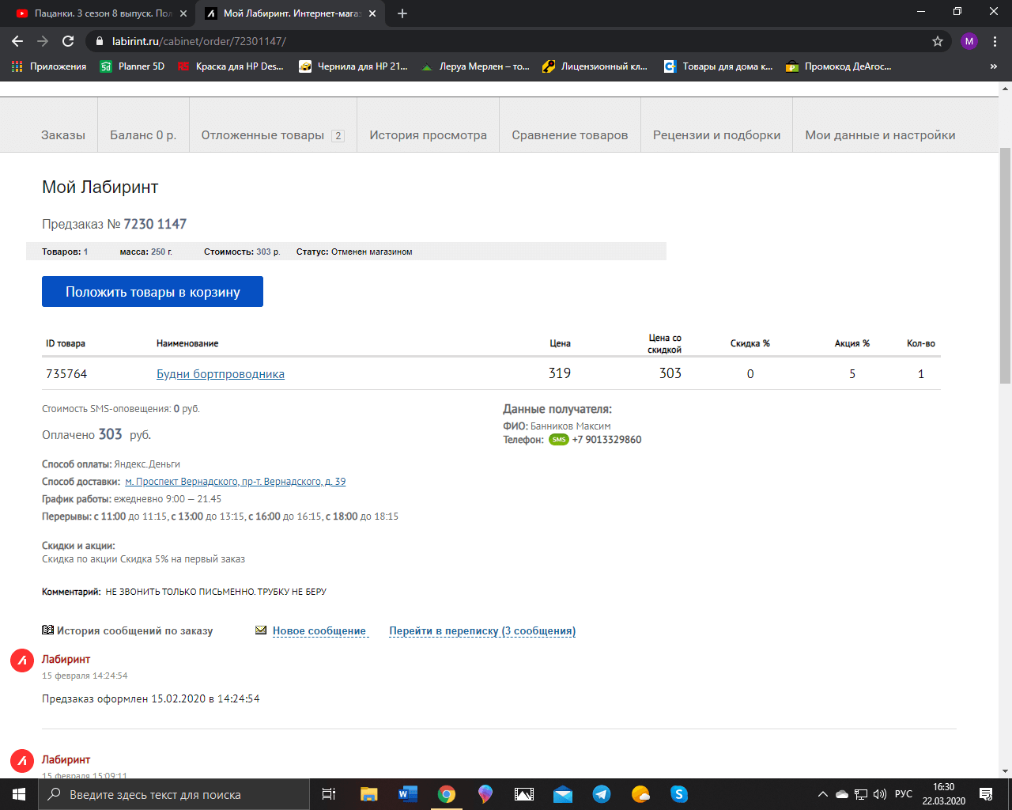
Task: Open a new browser tab
Action: pyautogui.click(x=402, y=13)
